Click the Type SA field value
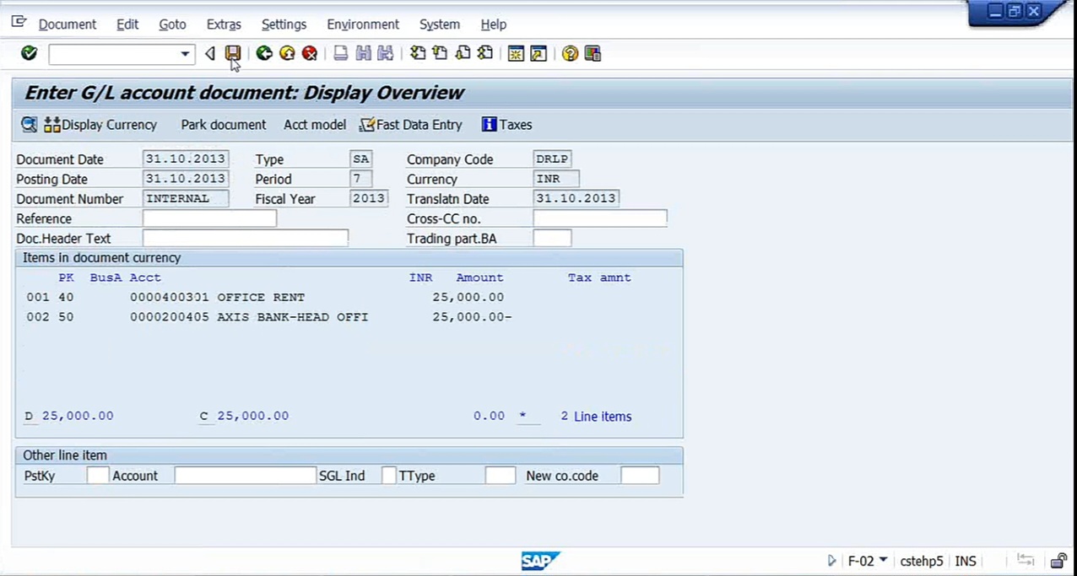The image size is (1077, 576). pyautogui.click(x=360, y=159)
